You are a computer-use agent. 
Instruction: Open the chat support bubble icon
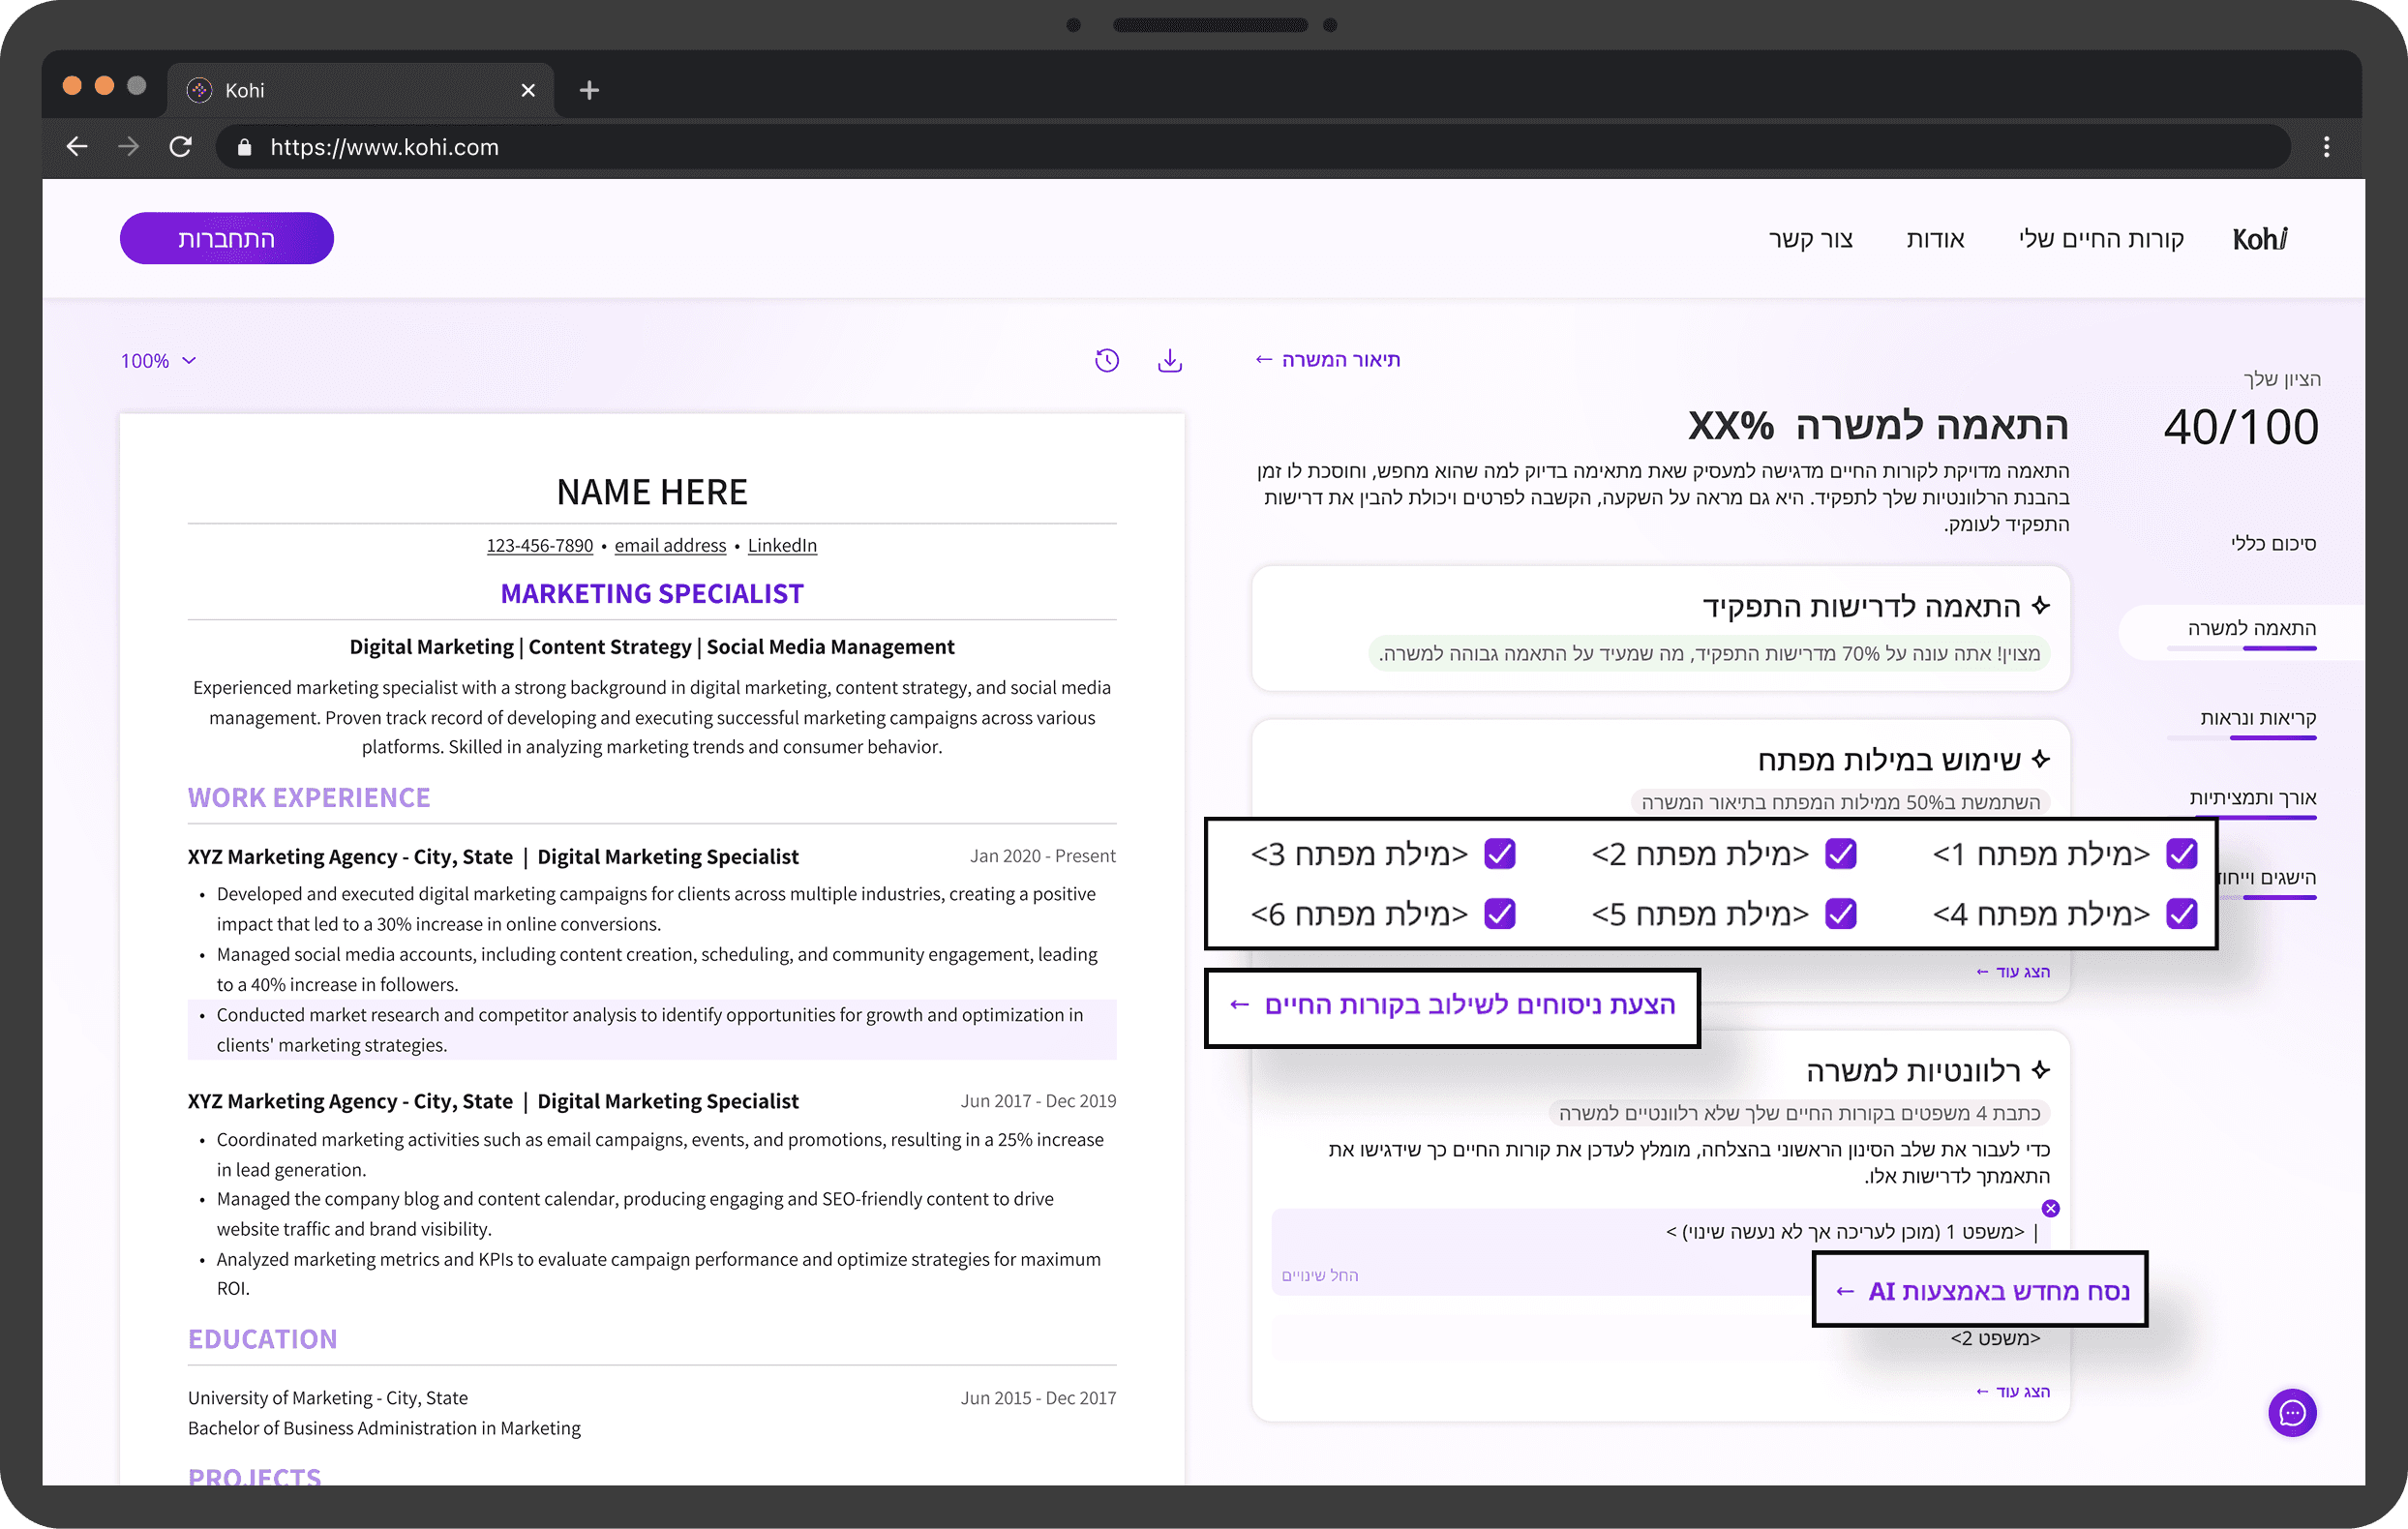2291,1412
